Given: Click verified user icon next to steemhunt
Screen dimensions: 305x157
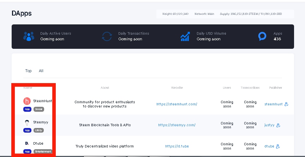Looking at the screenshot, I should pyautogui.click(x=286, y=104).
